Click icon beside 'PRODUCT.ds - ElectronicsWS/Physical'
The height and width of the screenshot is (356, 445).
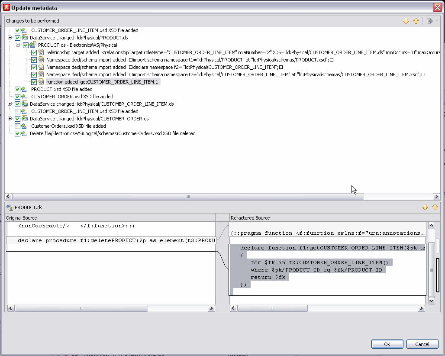[x=33, y=45]
